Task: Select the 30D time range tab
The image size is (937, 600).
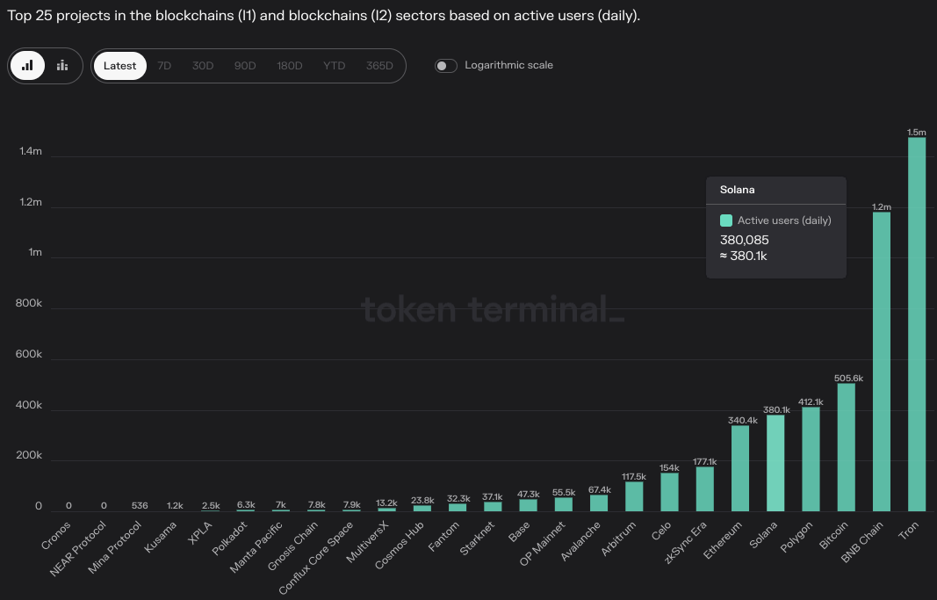Action: pyautogui.click(x=203, y=66)
